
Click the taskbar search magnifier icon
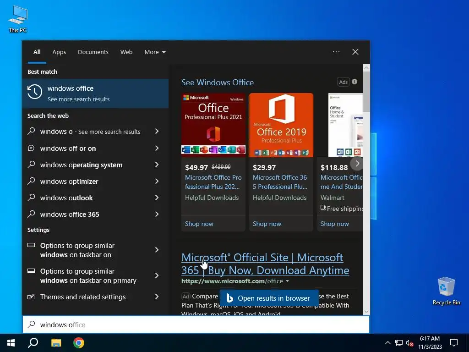tap(33, 343)
